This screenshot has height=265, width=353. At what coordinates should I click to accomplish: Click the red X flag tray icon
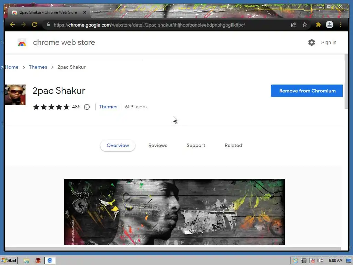coord(312,261)
